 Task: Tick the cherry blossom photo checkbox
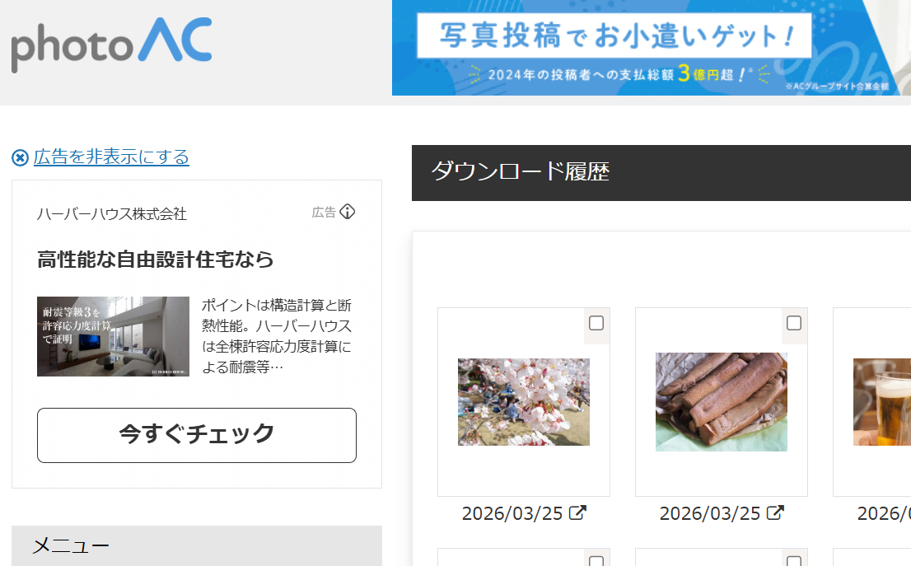click(596, 323)
